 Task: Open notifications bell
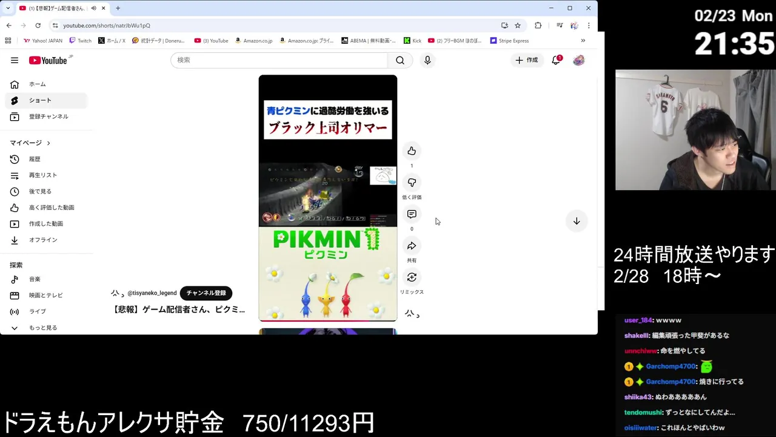tap(556, 60)
